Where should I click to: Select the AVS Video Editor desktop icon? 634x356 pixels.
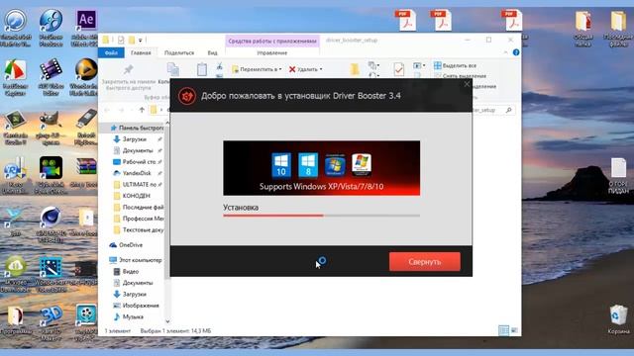(51, 77)
